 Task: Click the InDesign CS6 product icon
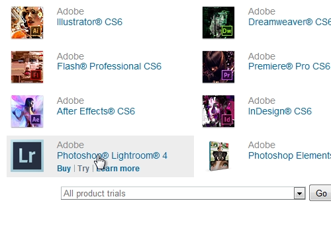point(218,111)
